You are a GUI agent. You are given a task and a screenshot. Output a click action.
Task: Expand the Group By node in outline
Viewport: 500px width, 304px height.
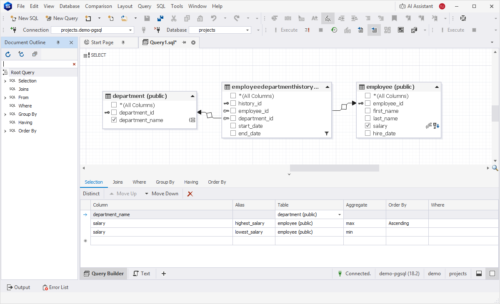pos(5,114)
